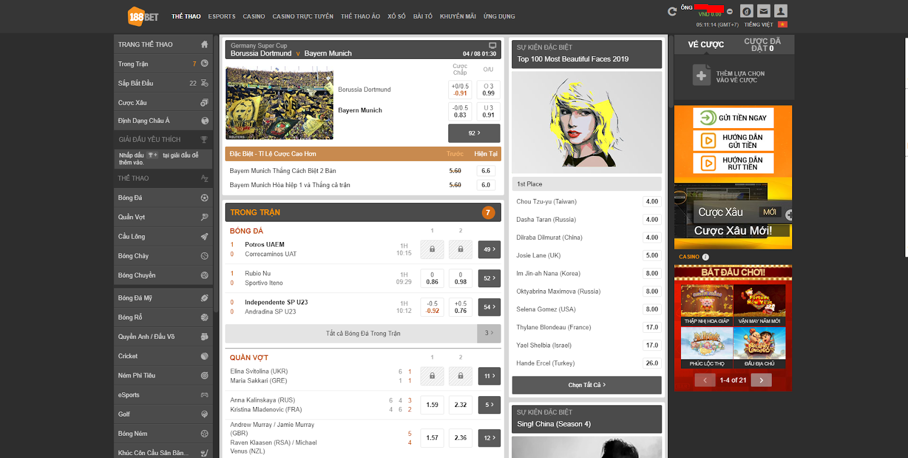Go to next casino games page
The image size is (908, 458).
pos(761,380)
